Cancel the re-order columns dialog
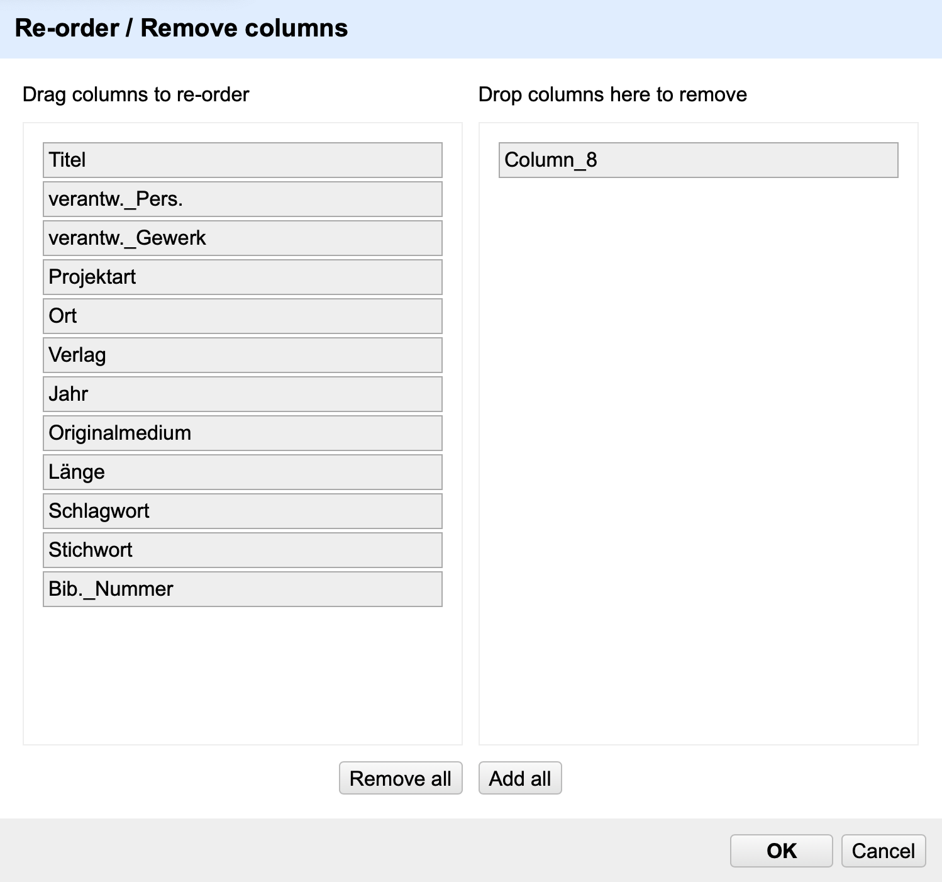Viewport: 942px width, 882px height. coord(883,851)
